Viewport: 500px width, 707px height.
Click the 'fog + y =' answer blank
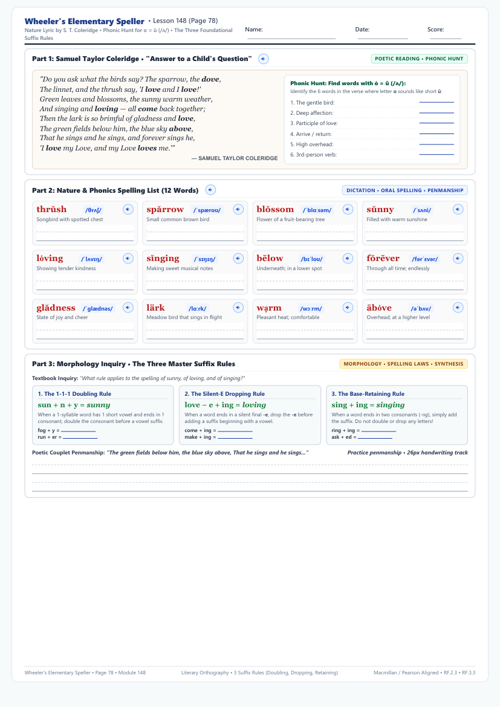point(79,430)
